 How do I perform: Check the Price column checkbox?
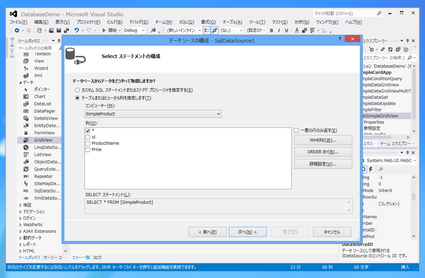pos(88,150)
